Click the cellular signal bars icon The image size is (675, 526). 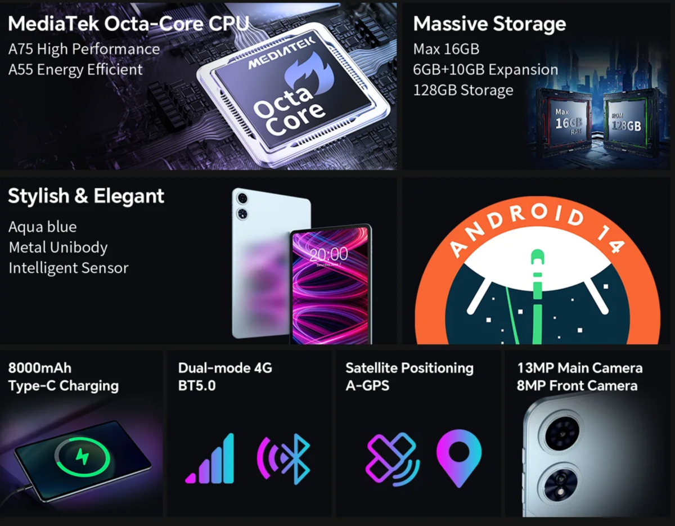pos(209,458)
